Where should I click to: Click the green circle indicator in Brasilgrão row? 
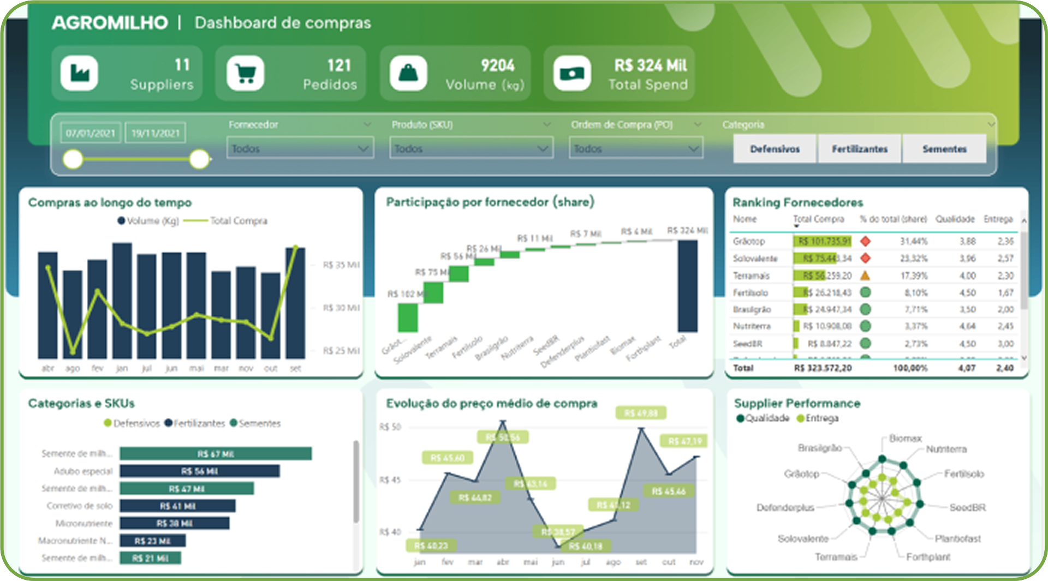[x=865, y=309]
